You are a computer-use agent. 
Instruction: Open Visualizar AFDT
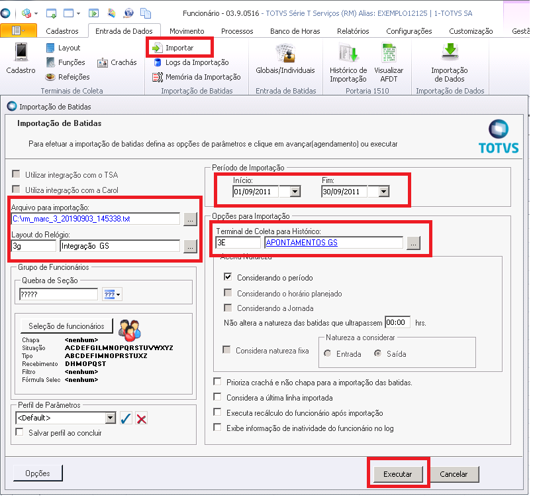[389, 62]
